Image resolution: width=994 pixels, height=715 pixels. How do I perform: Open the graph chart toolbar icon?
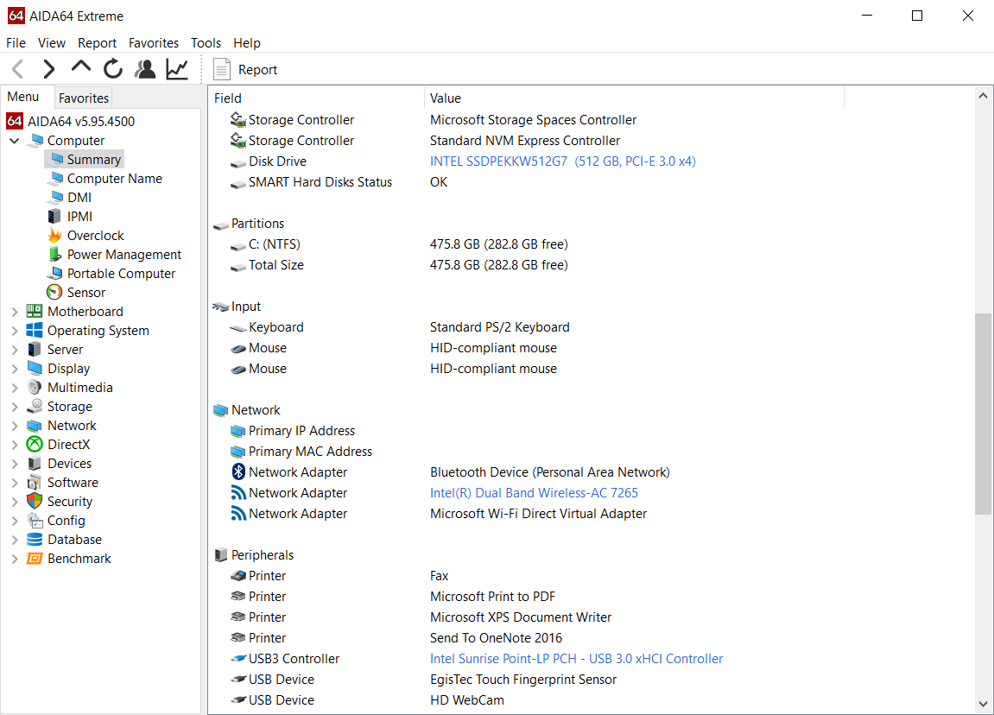tap(177, 68)
